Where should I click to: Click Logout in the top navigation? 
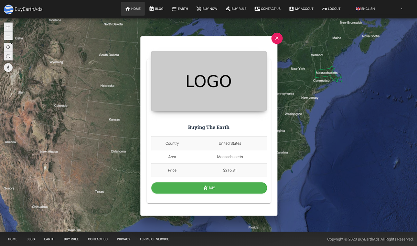(331, 9)
